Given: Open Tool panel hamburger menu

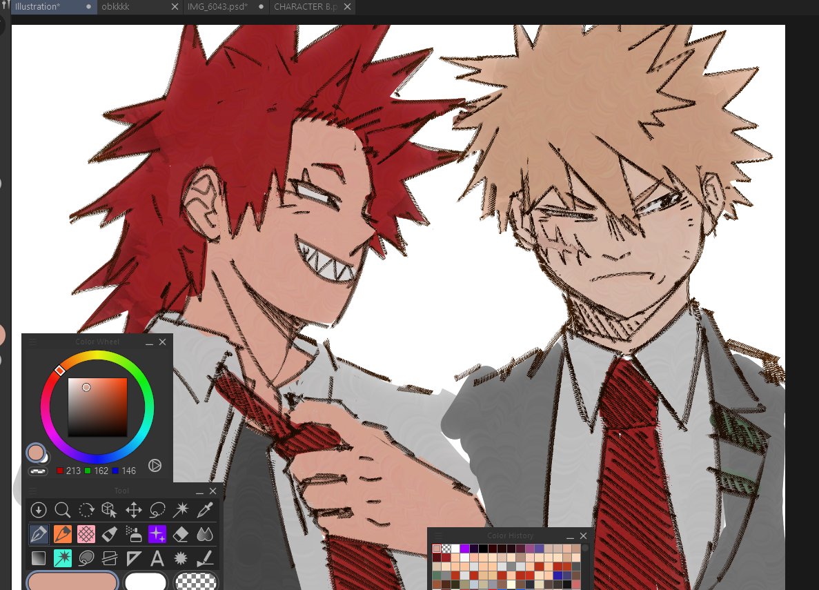Looking at the screenshot, I should coord(32,491).
